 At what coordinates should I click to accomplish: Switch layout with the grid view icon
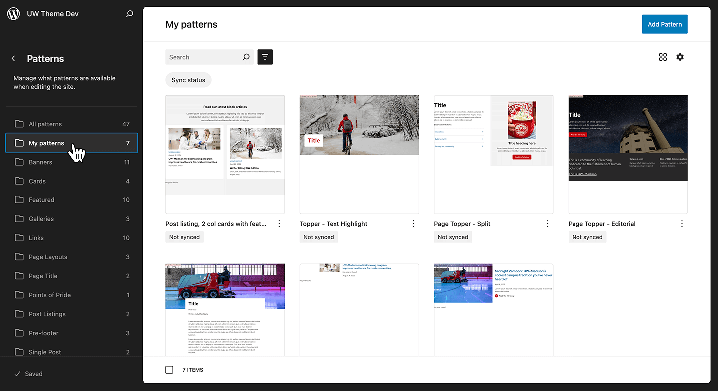coord(663,57)
